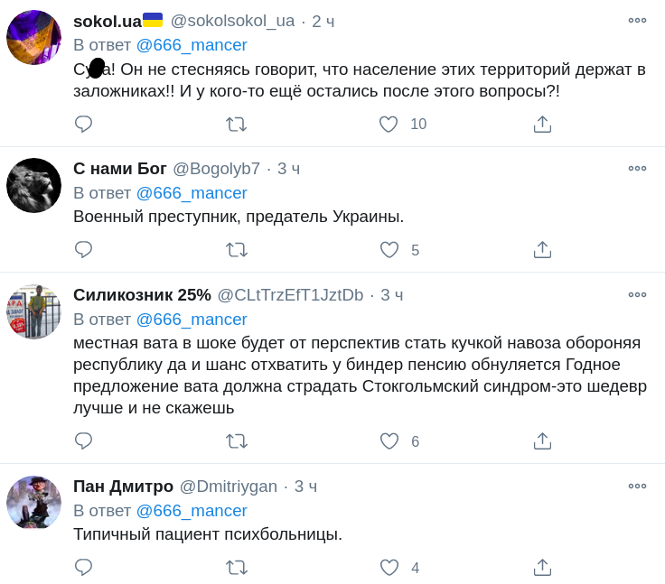The width and height of the screenshot is (665, 584).
Task: Like Силикозник 25%'s tweet
Action: [x=389, y=441]
